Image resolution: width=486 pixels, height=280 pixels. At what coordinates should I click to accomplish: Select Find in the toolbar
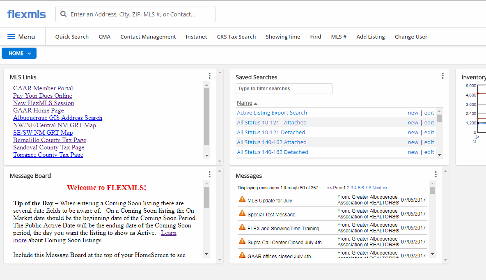click(316, 37)
